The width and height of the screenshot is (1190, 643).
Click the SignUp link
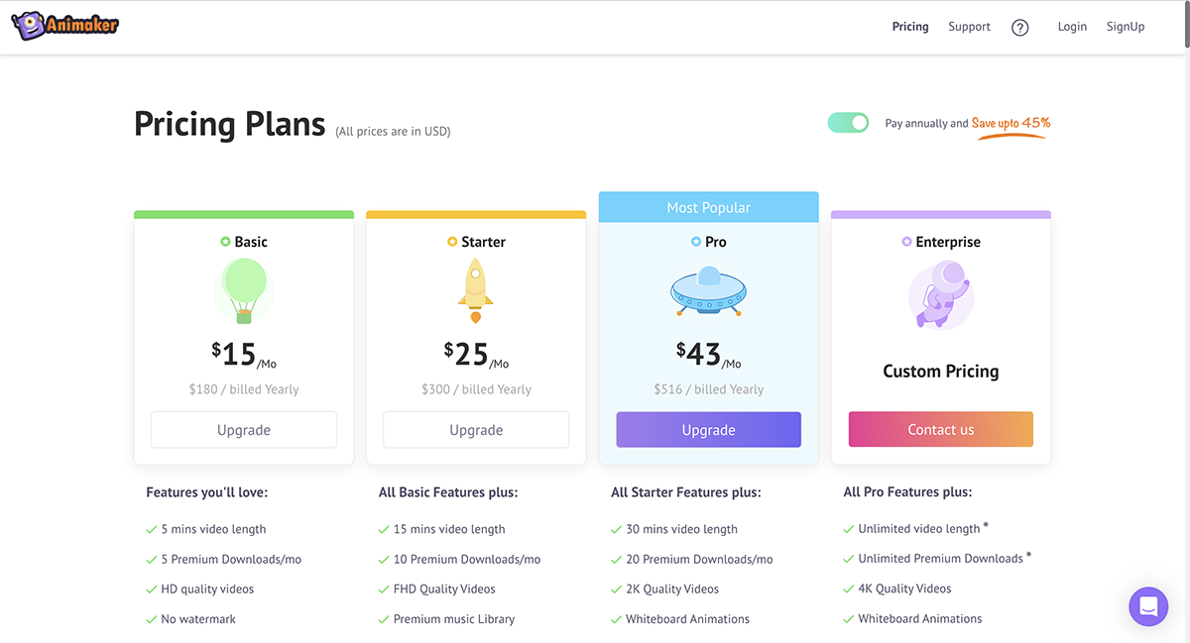1126,27
